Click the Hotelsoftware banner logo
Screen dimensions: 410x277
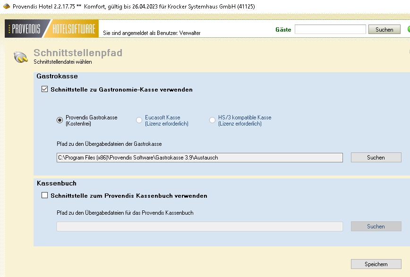73,29
